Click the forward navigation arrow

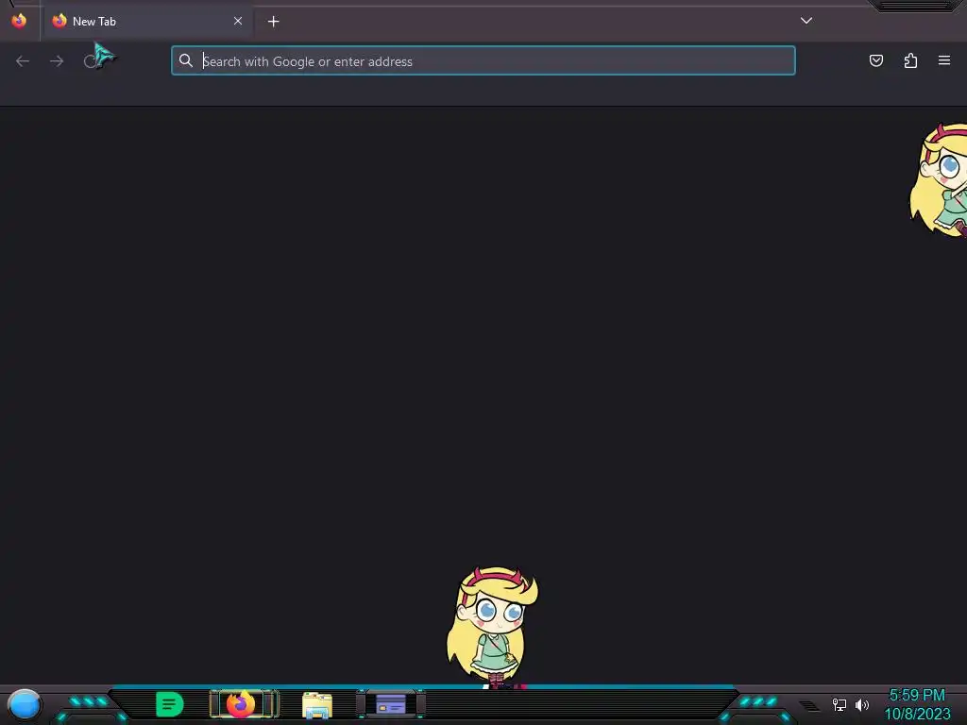pyautogui.click(x=57, y=61)
